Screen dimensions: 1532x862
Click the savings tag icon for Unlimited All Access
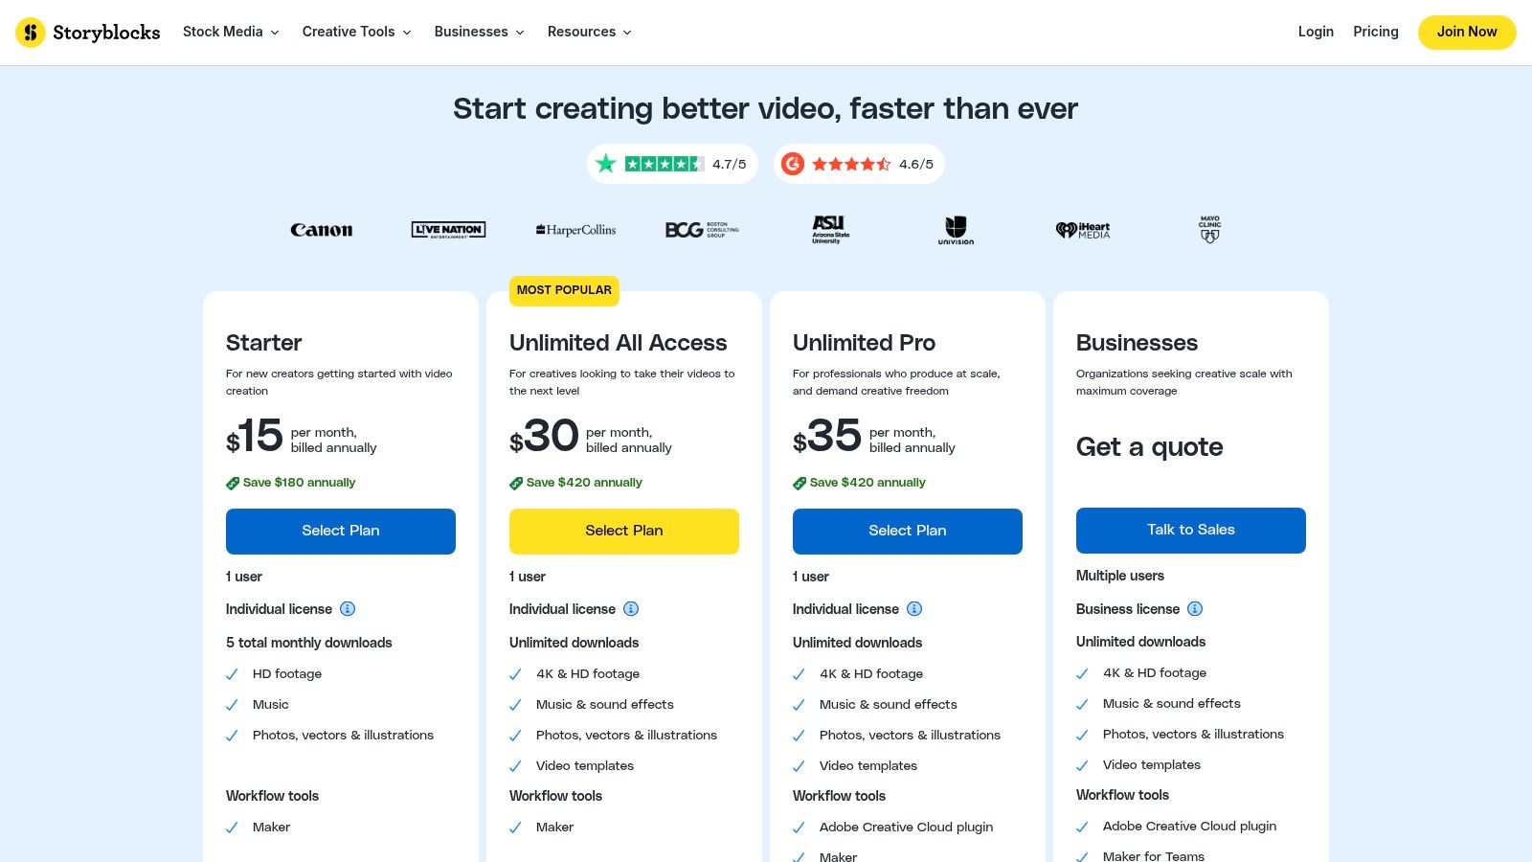coord(516,484)
